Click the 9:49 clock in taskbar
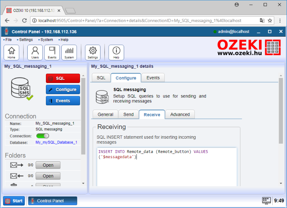The height and width of the screenshot is (208, 287). 279,201
